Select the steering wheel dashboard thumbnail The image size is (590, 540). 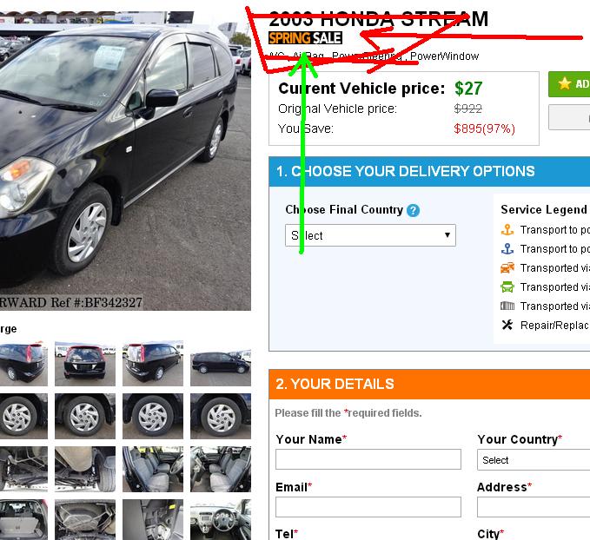tap(221, 520)
